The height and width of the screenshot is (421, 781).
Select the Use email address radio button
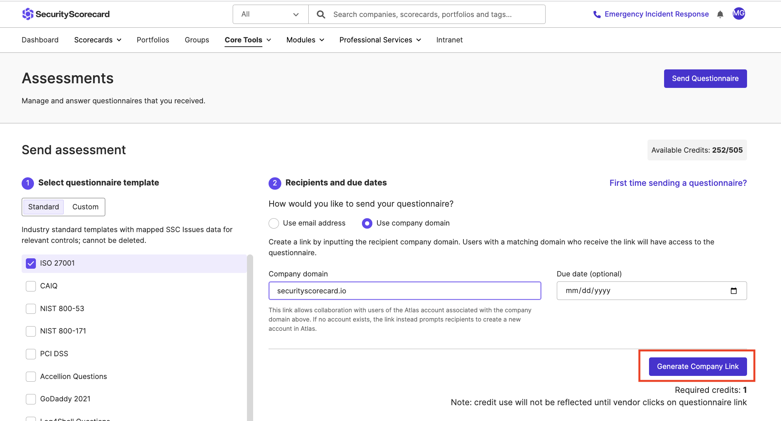tap(274, 223)
